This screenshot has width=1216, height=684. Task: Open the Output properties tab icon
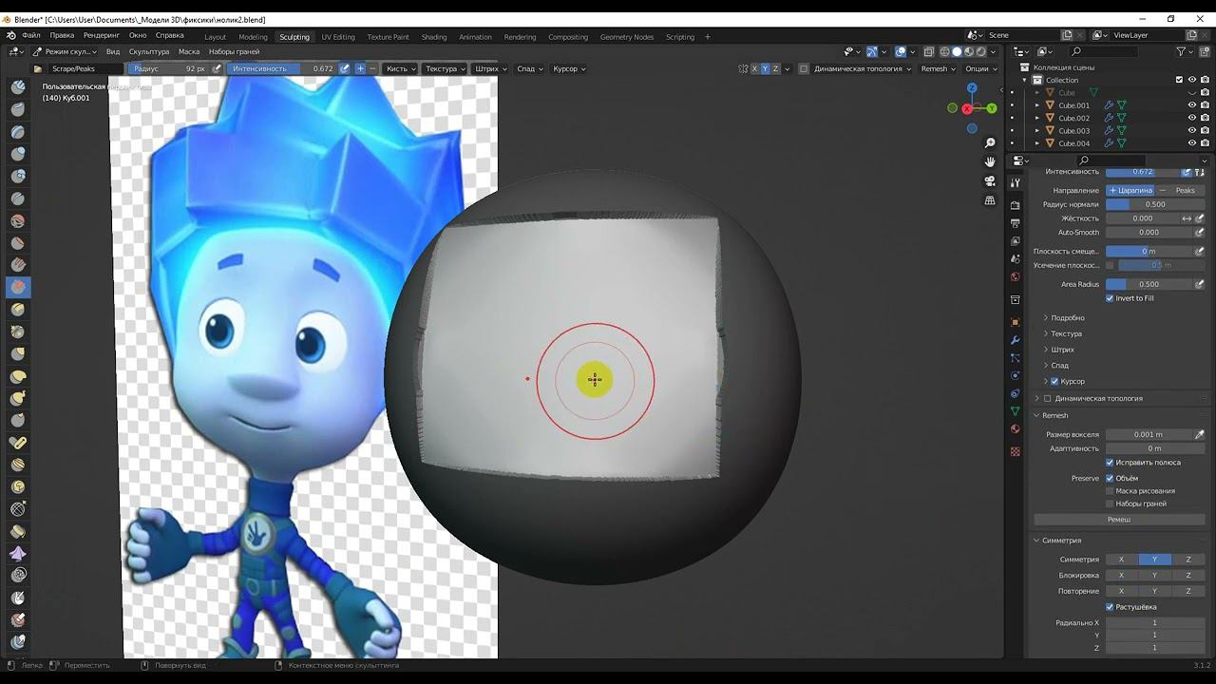[1016, 223]
